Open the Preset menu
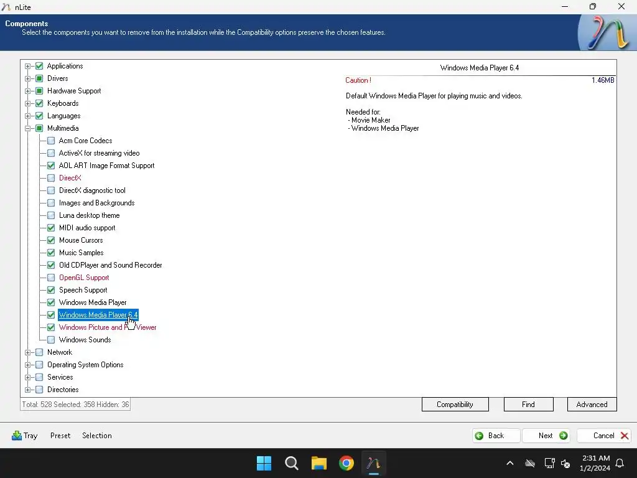 click(x=60, y=436)
